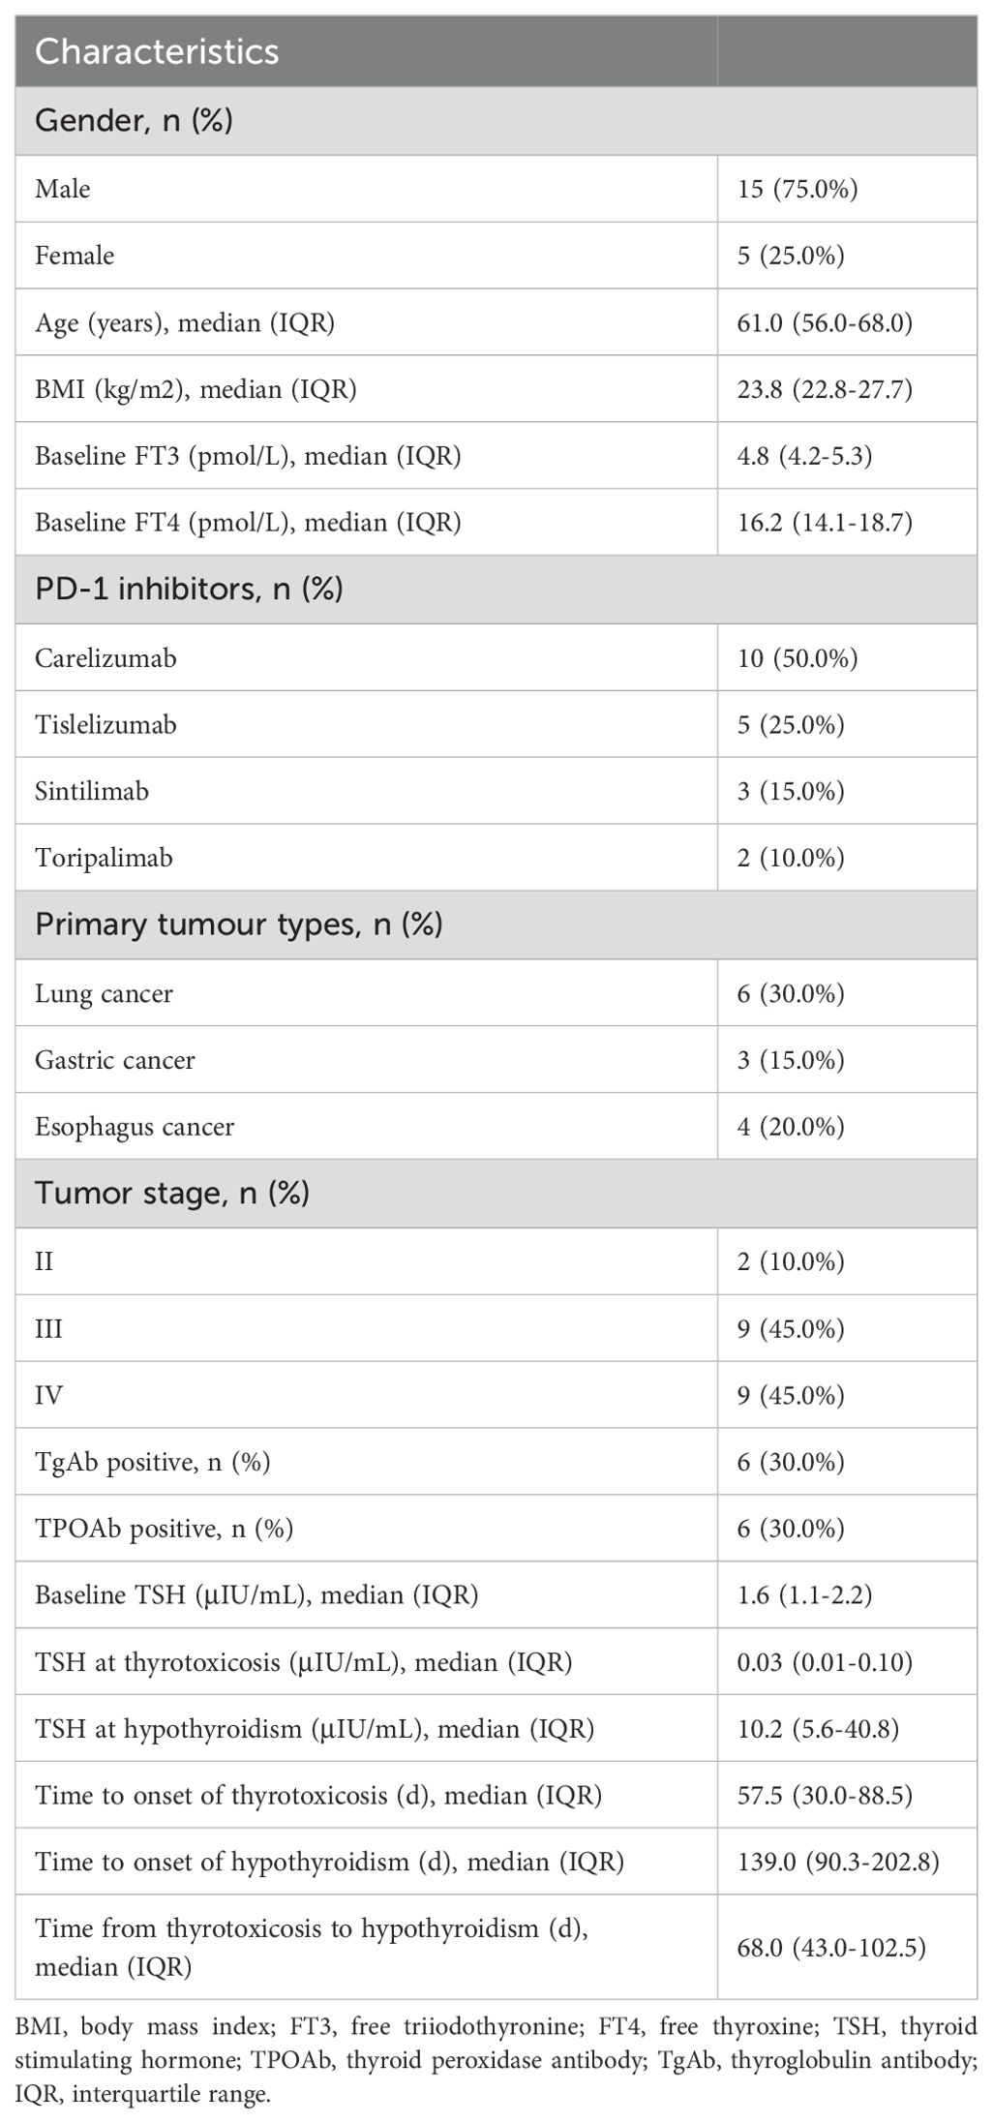This screenshot has width=993, height=2123.
Task: Select the Tumor stage section heading
Action: [172, 1193]
